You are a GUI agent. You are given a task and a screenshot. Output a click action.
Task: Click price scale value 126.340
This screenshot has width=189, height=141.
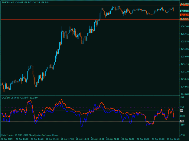(185, 26)
